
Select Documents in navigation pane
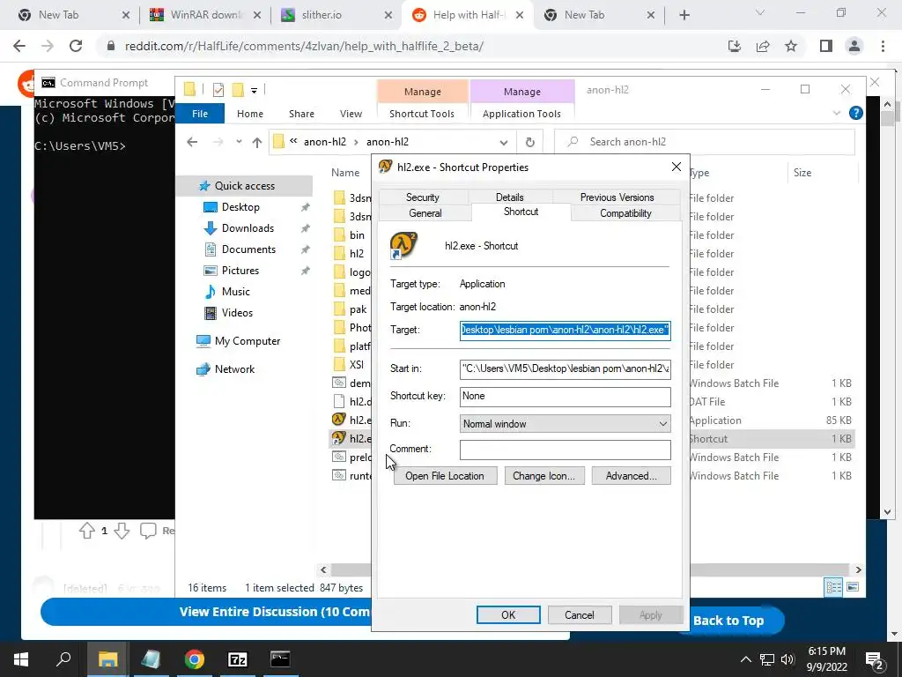(248, 249)
